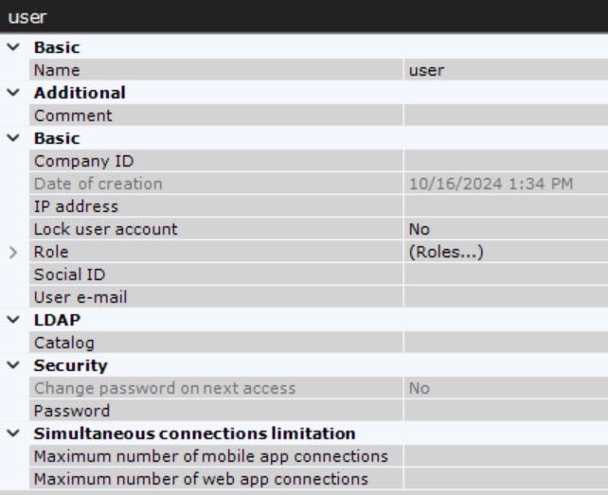Click Maximum number of mobile app connections field
The image size is (608, 495).
point(505,456)
